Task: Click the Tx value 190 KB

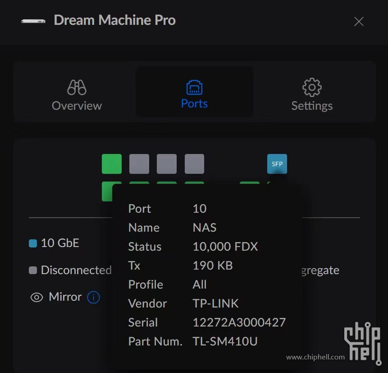Action: pos(213,266)
